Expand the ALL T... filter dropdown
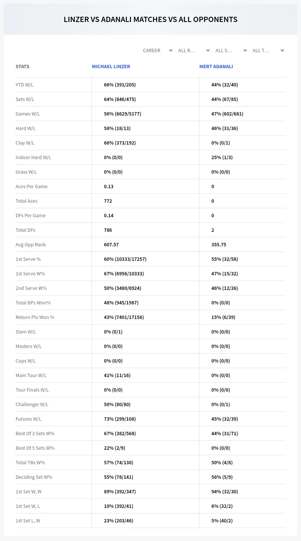The image size is (301, 541). click(268, 50)
